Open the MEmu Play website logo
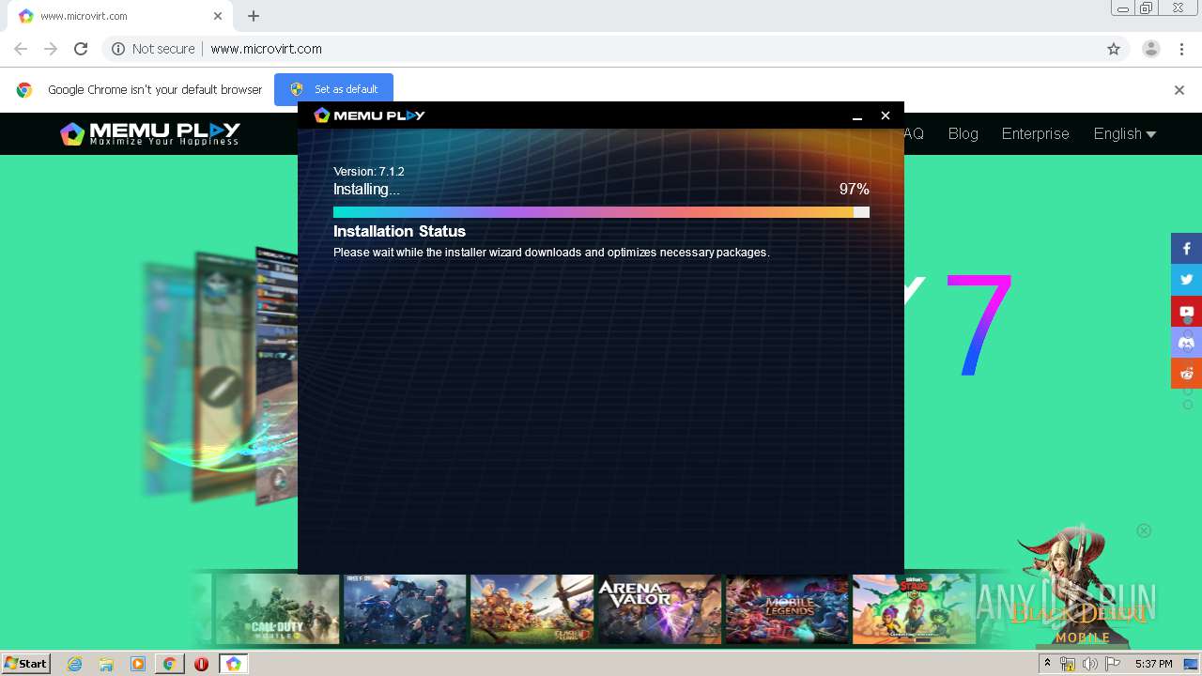The width and height of the screenshot is (1202, 676). click(150, 133)
